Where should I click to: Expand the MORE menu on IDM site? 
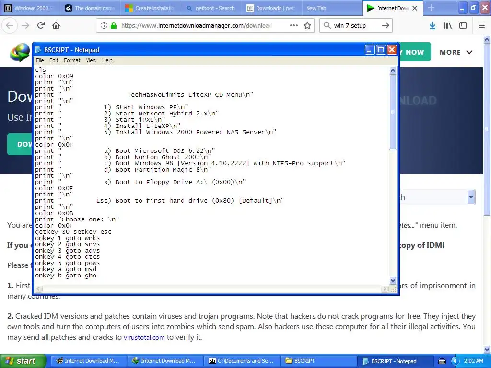(x=456, y=52)
